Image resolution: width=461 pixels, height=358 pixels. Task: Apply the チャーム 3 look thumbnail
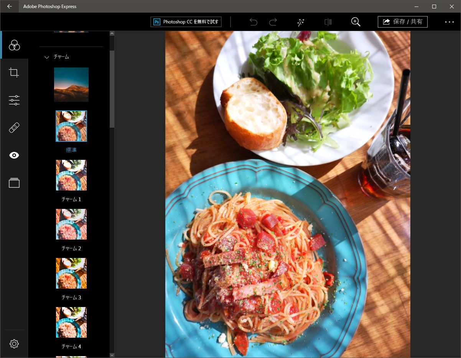coord(71,273)
